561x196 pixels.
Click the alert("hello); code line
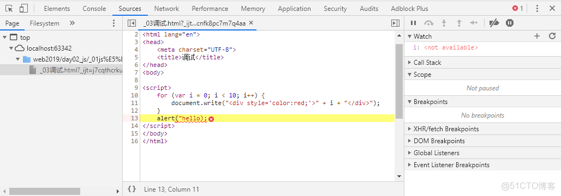pos(182,119)
